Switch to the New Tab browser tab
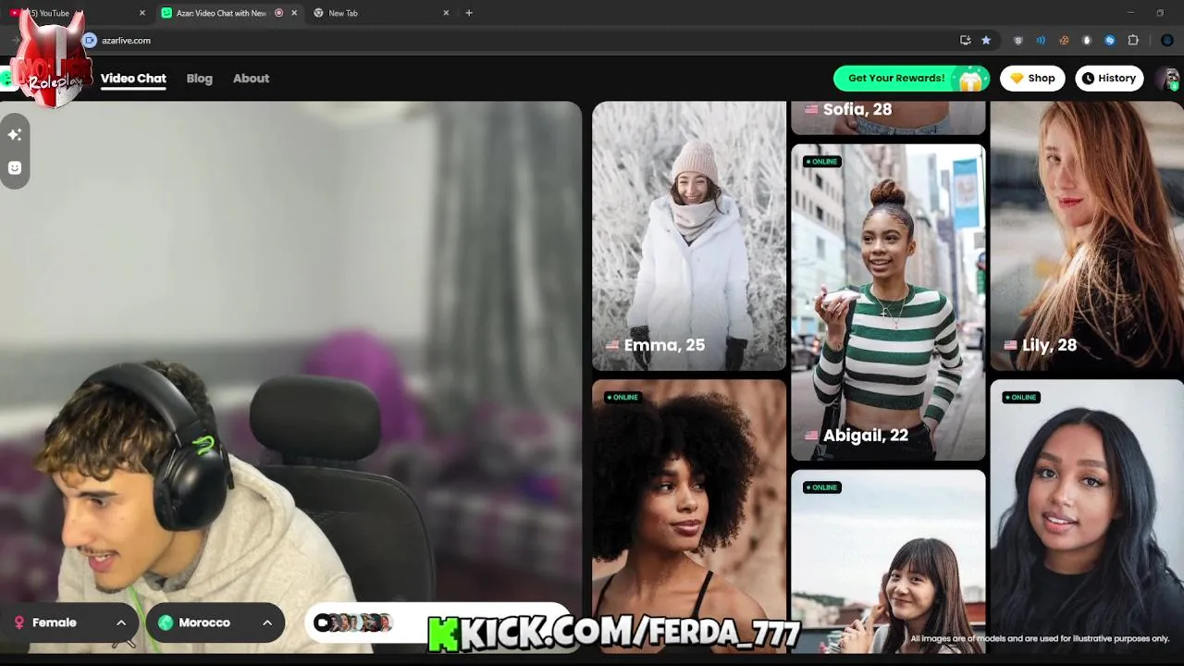Screen dimensions: 1184x666 381,13
